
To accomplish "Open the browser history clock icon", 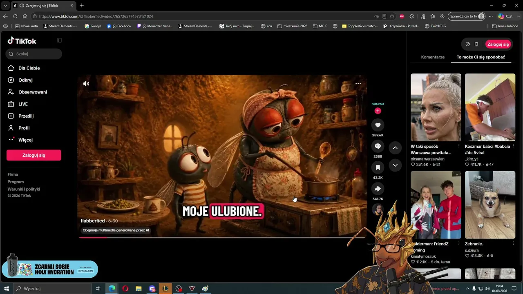I will [x=443, y=16].
